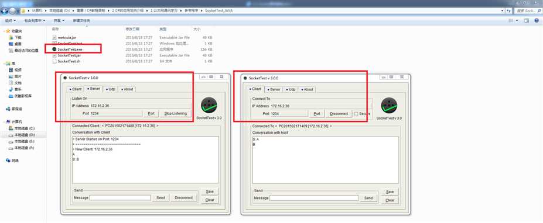This screenshot has height=223, width=543.
Task: Open the 组织 dropdown menu
Action: [10, 20]
